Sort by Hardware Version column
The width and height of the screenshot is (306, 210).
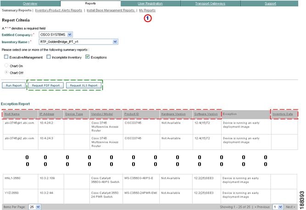tap(173, 114)
